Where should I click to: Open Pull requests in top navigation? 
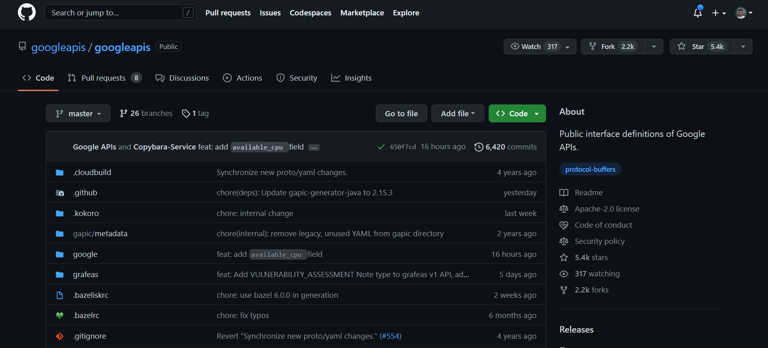(x=228, y=13)
